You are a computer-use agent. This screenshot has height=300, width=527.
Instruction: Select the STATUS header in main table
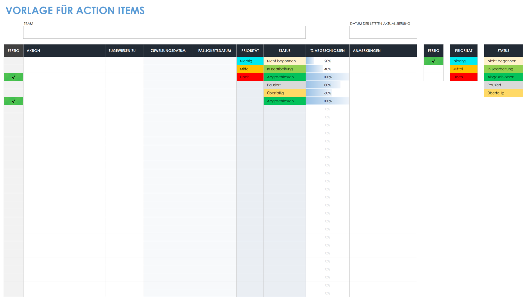tap(285, 51)
